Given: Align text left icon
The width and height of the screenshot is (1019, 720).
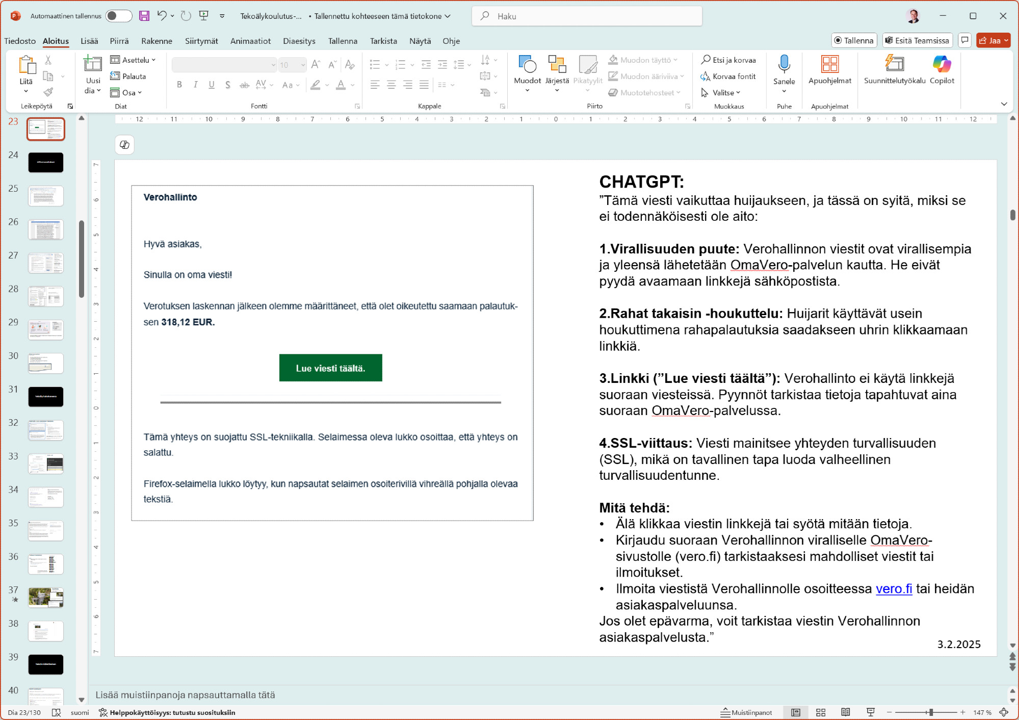Looking at the screenshot, I should point(375,85).
